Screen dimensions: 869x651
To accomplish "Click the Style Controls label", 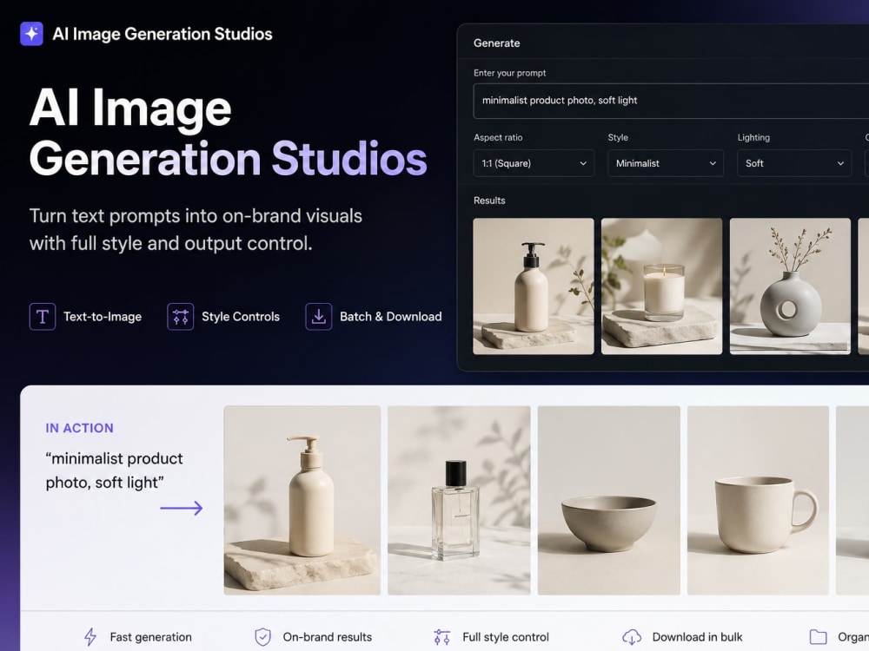I will [x=241, y=317].
